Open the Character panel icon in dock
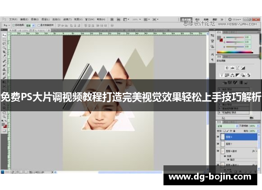This screenshot has height=190, width=262. (212, 55)
